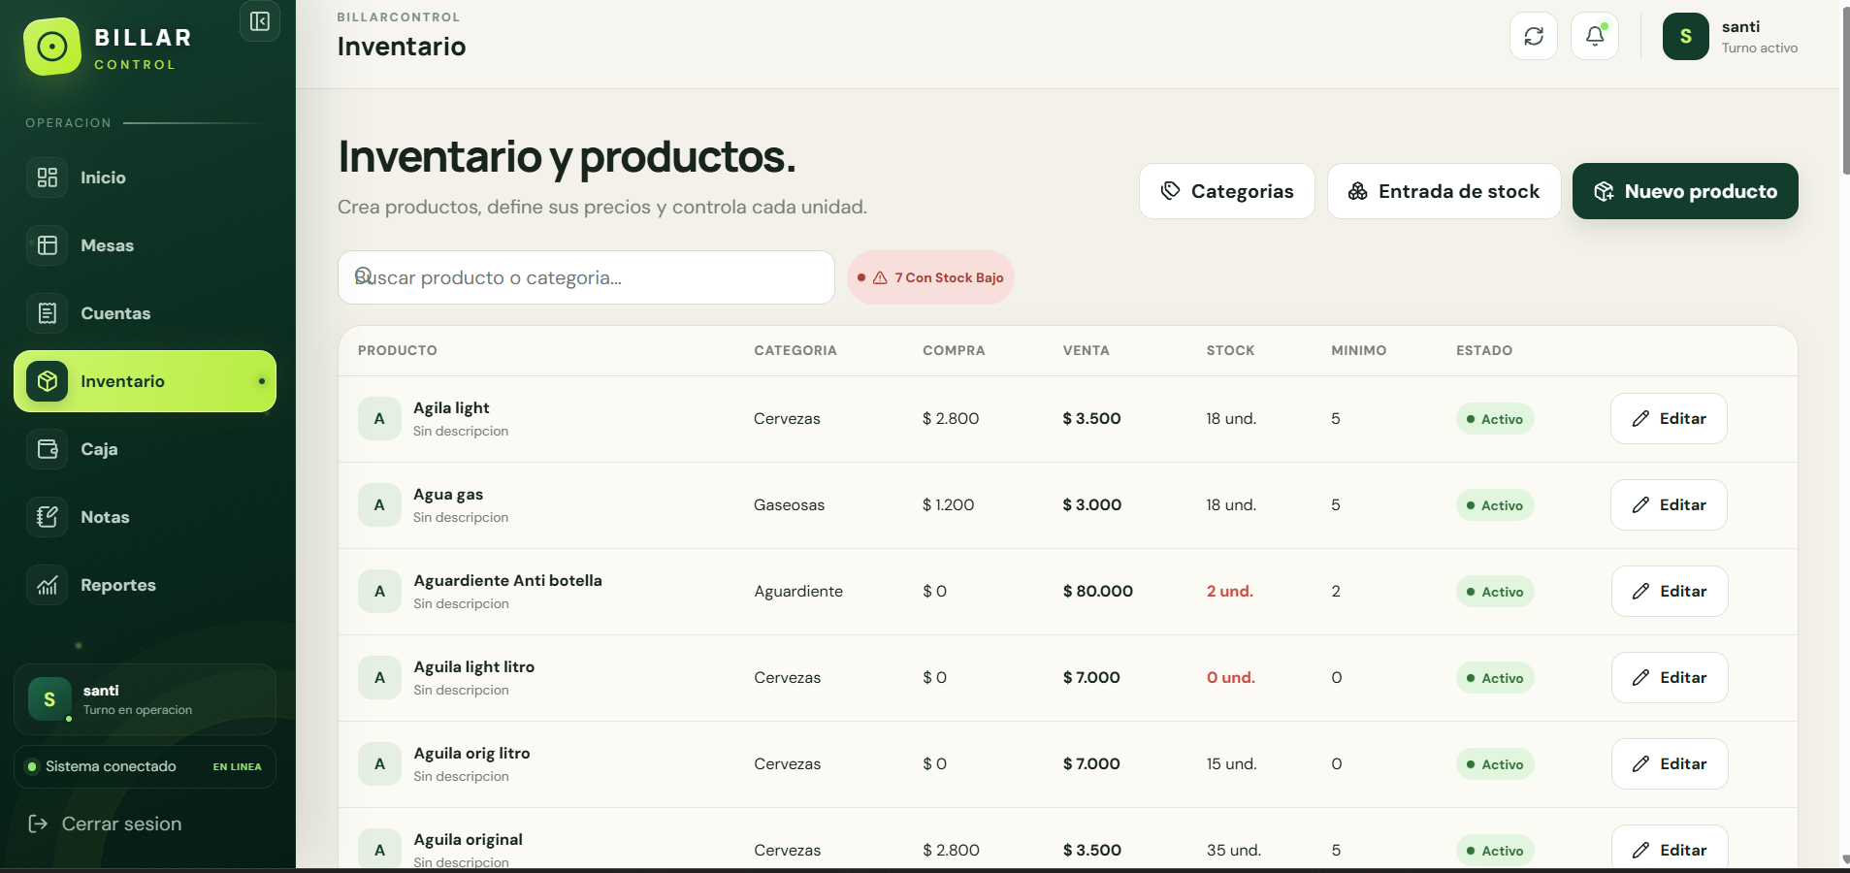The height and width of the screenshot is (873, 1850).
Task: Click the '35 und.' stock value
Action: pyautogui.click(x=1234, y=851)
